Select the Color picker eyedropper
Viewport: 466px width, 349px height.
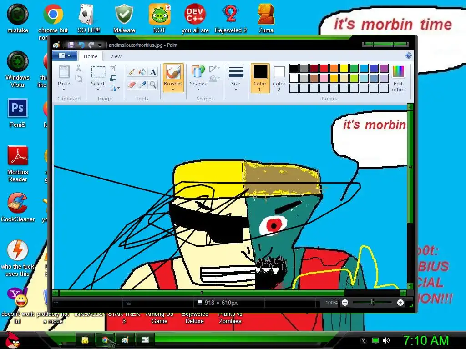tap(142, 85)
